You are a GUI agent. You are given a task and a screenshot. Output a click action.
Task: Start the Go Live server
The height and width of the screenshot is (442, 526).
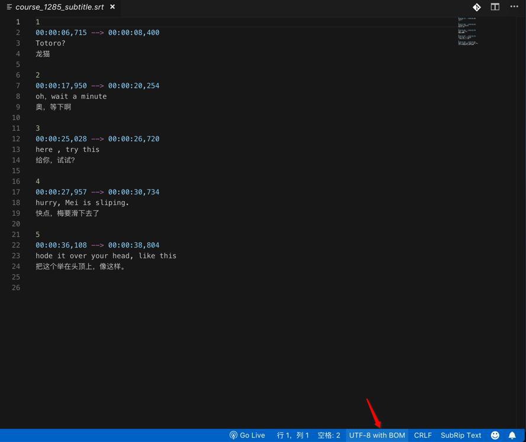click(x=247, y=435)
